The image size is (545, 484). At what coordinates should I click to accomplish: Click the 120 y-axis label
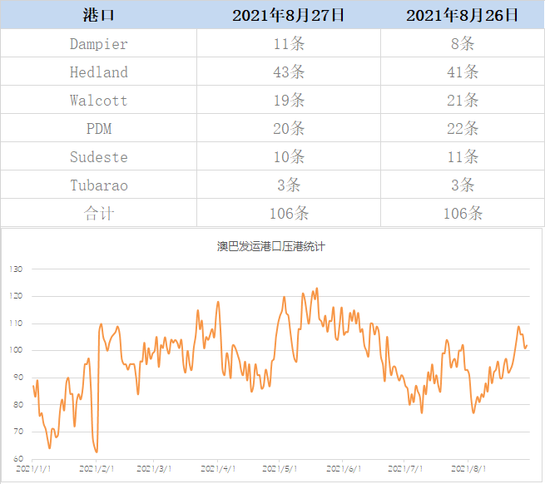16,296
